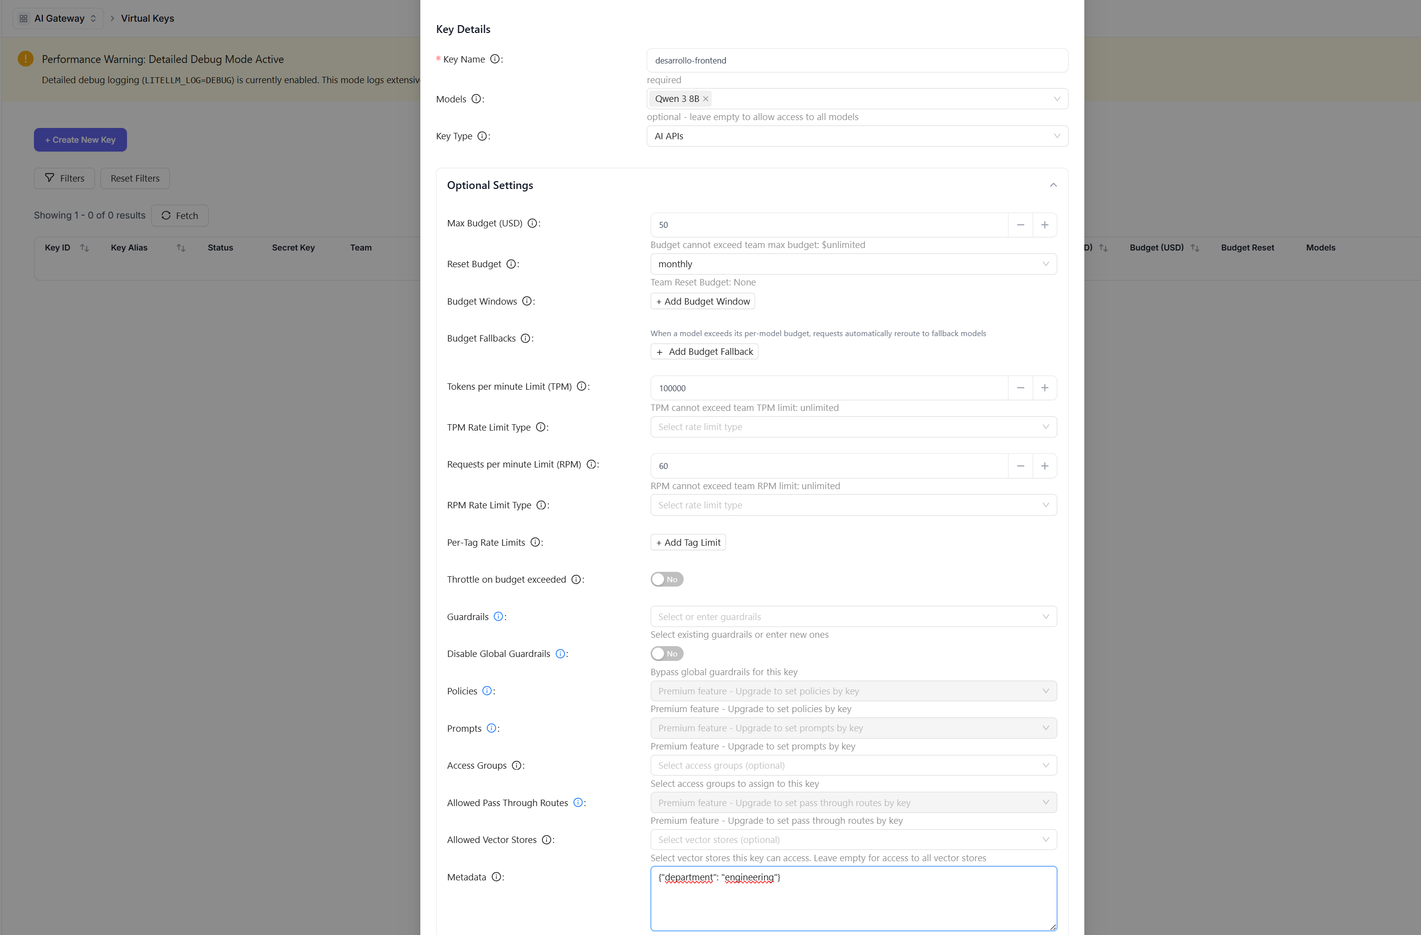
Task: Open the Access Groups dropdown
Action: click(x=853, y=765)
